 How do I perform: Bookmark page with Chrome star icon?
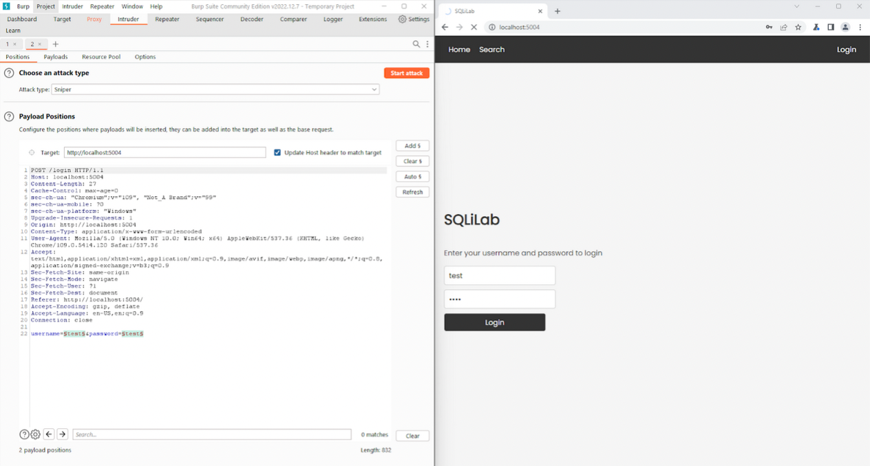pyautogui.click(x=798, y=28)
